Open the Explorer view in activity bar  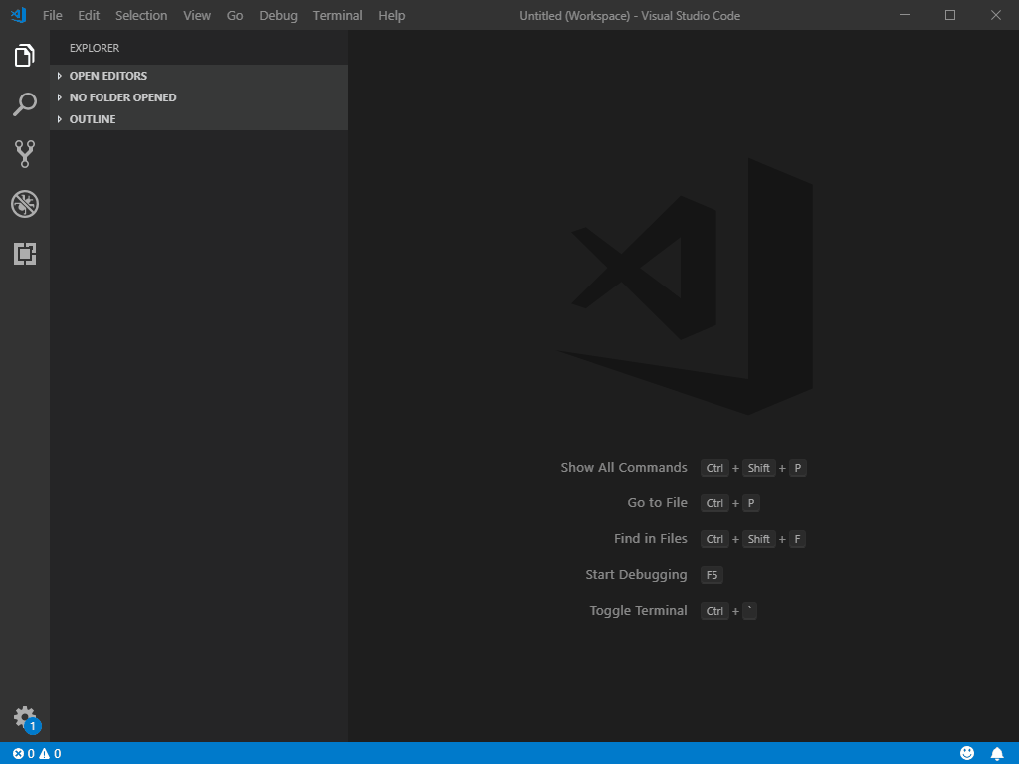click(x=25, y=55)
